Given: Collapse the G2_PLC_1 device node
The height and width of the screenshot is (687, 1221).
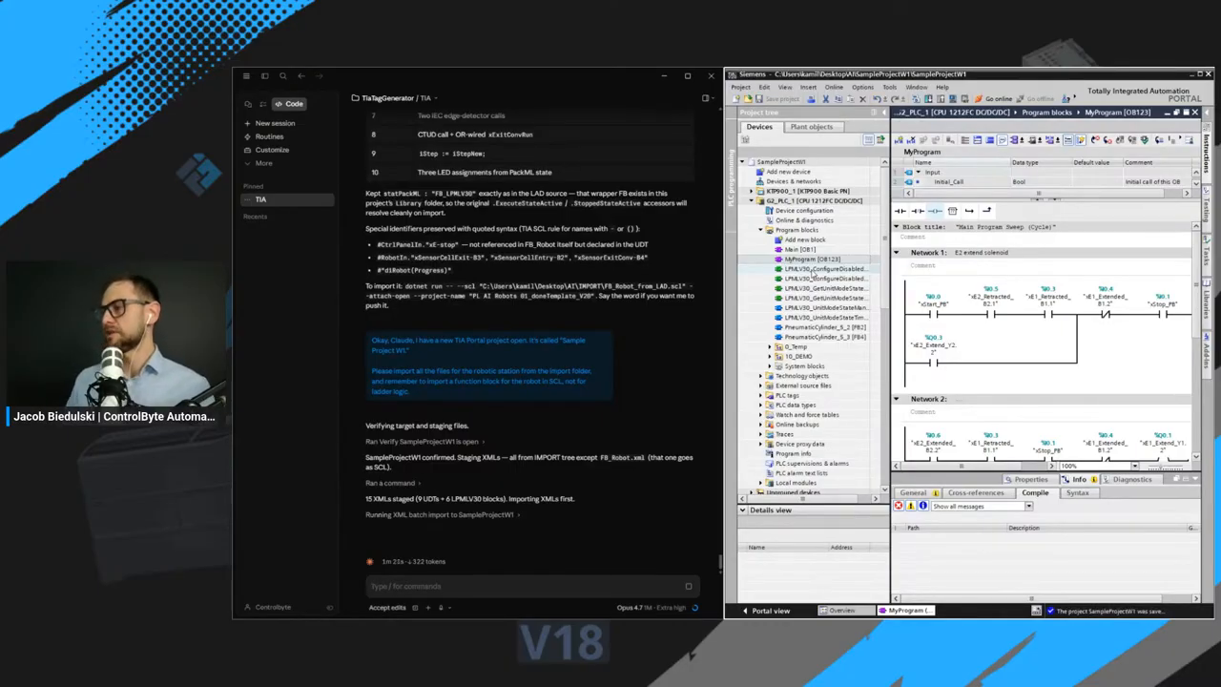Looking at the screenshot, I should (752, 200).
